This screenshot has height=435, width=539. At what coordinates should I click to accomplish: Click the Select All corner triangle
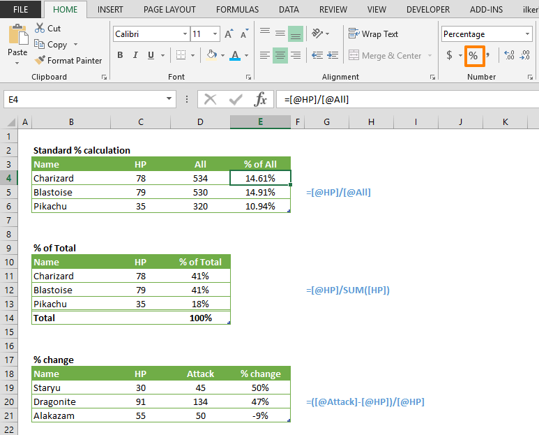tap(11, 122)
